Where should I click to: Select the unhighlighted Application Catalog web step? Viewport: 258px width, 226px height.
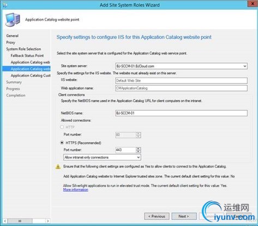(x=31, y=62)
